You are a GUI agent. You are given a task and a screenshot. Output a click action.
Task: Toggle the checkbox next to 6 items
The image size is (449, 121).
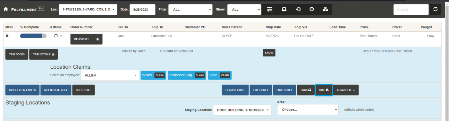[x=56, y=36]
